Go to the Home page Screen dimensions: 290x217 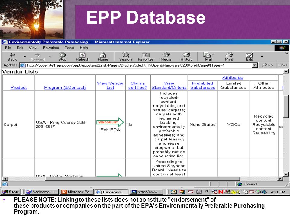103,57
